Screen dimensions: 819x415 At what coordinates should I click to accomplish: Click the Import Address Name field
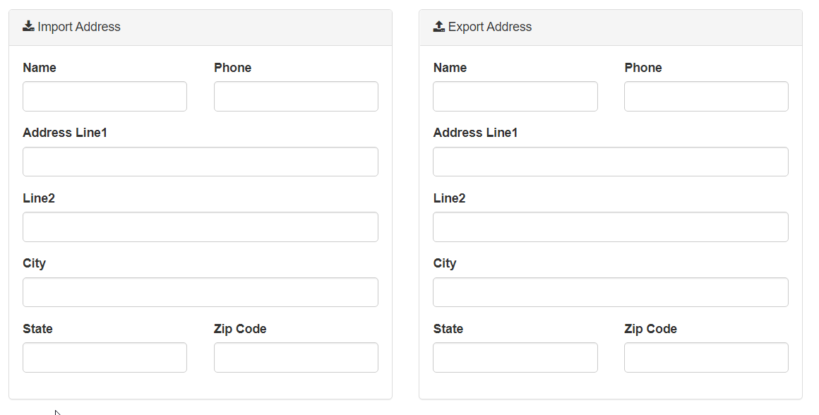point(104,97)
